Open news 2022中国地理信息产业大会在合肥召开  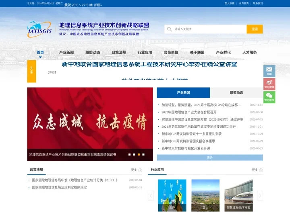pos(189,112)
